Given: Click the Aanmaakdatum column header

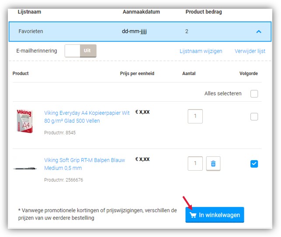Looking at the screenshot, I should 140,12.
